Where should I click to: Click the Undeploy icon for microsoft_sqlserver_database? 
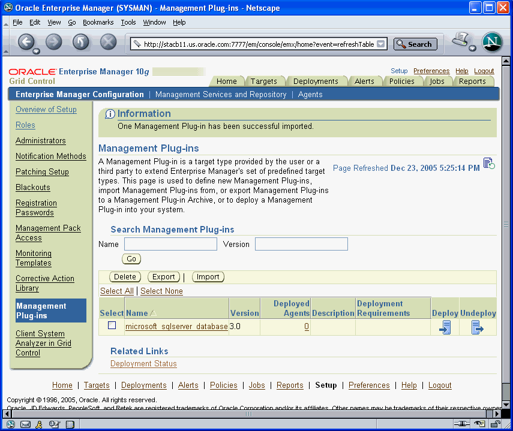click(477, 327)
